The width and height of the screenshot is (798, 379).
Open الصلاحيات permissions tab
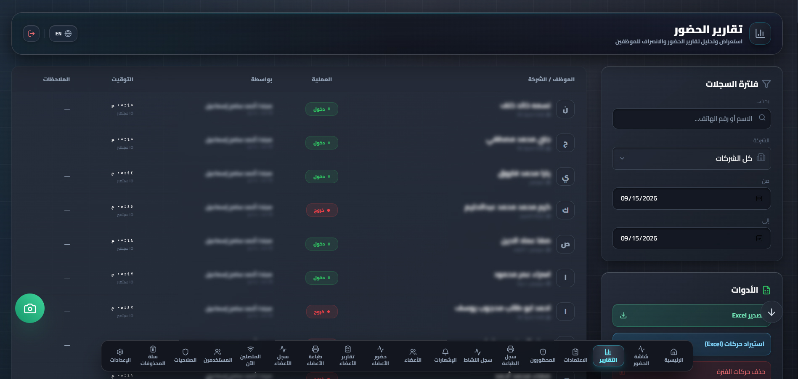tap(185, 356)
